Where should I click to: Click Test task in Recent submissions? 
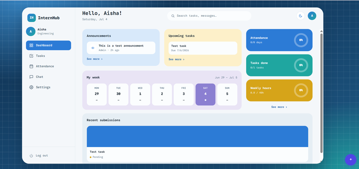(x=97, y=152)
